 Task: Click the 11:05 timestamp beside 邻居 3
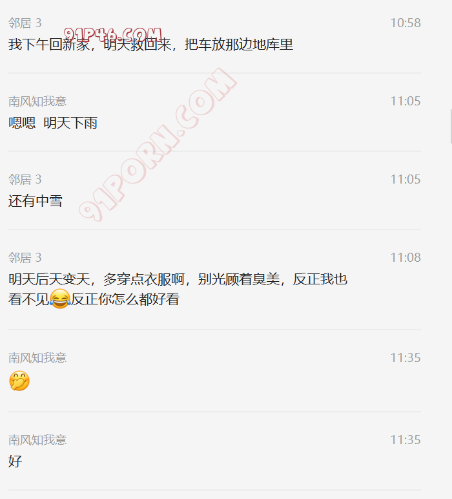pos(406,180)
